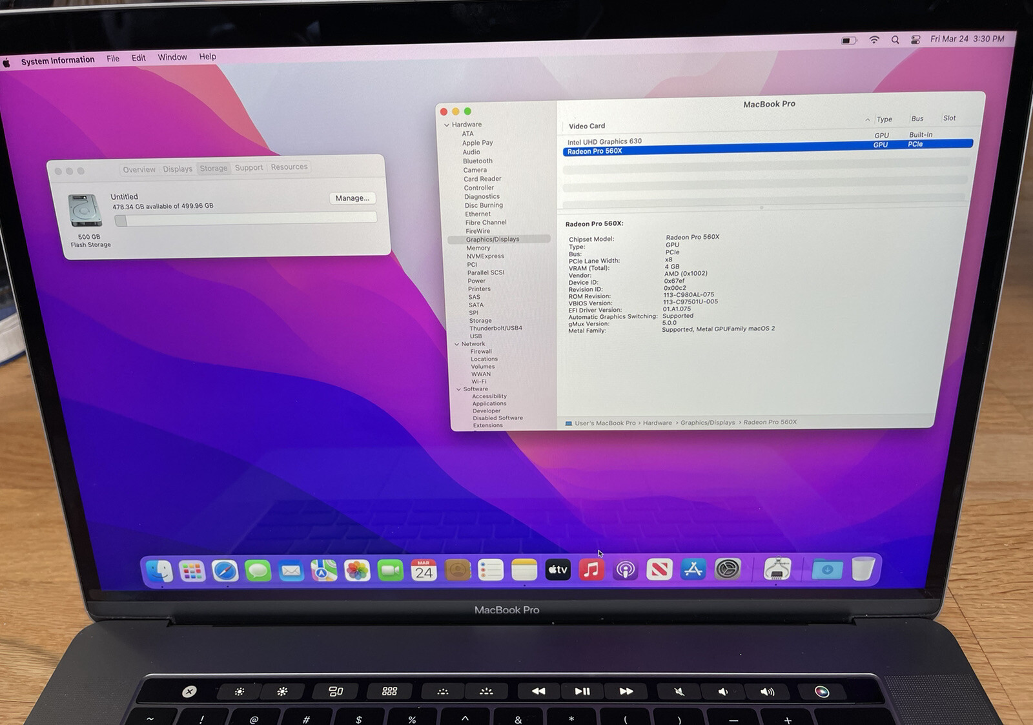Show battery status menu
The width and height of the screenshot is (1033, 725).
[849, 41]
